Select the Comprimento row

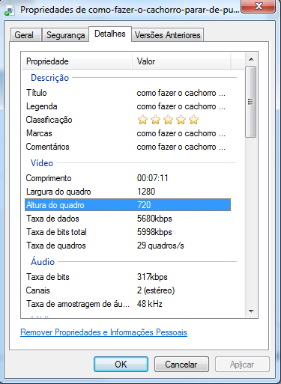pos(127,178)
